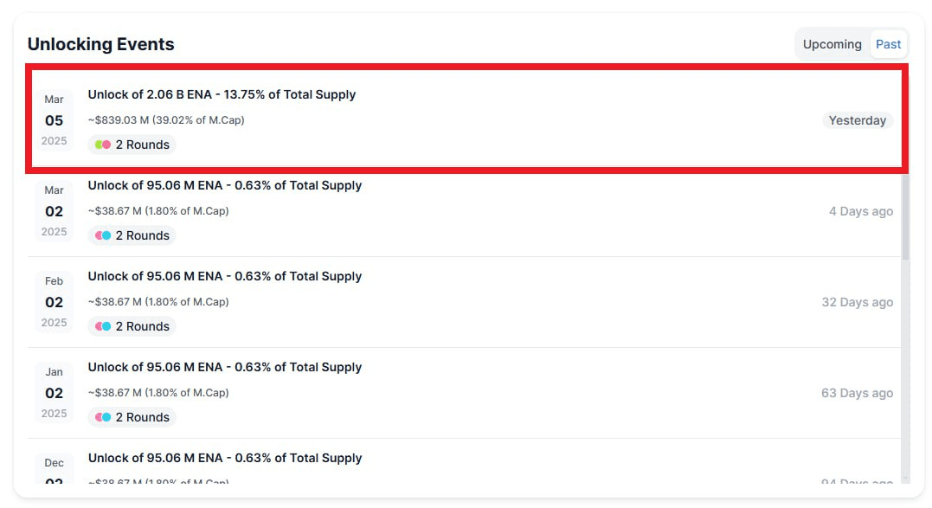
Task: Click the events list vertical scrollbar
Action: coord(905,217)
